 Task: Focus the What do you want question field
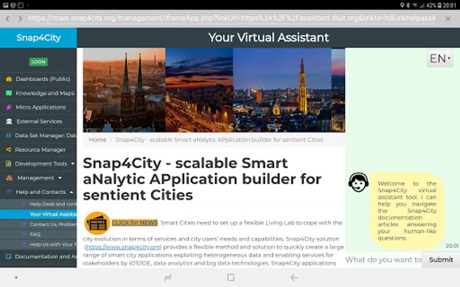(383, 260)
